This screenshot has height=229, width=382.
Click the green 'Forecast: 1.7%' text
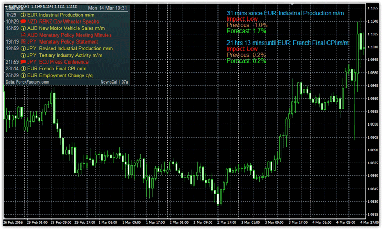pos(247,31)
